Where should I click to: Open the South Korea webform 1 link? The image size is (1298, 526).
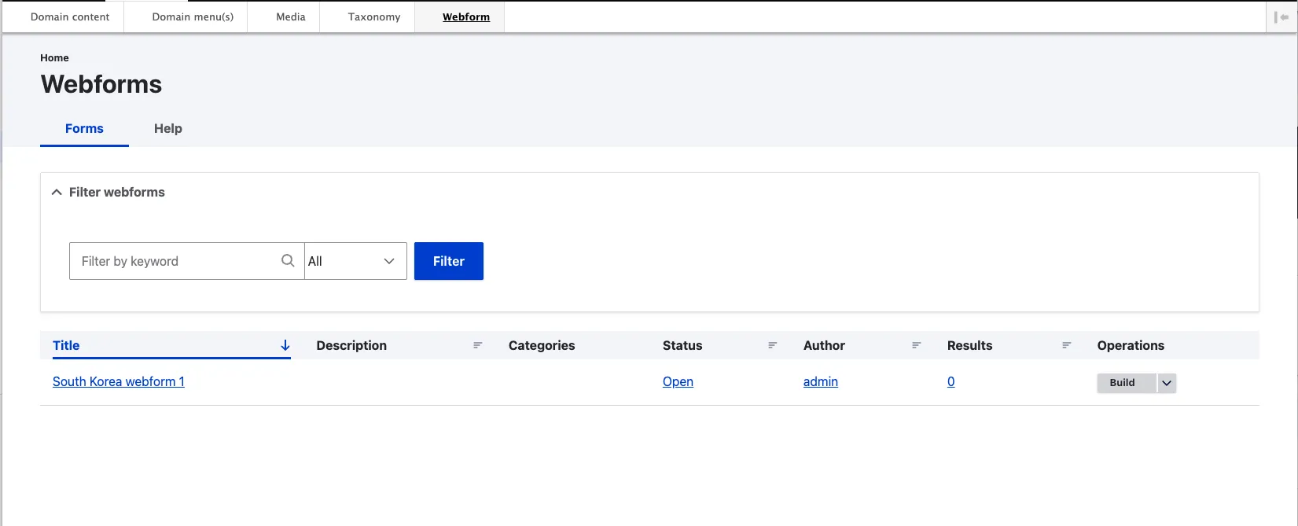[x=119, y=381]
